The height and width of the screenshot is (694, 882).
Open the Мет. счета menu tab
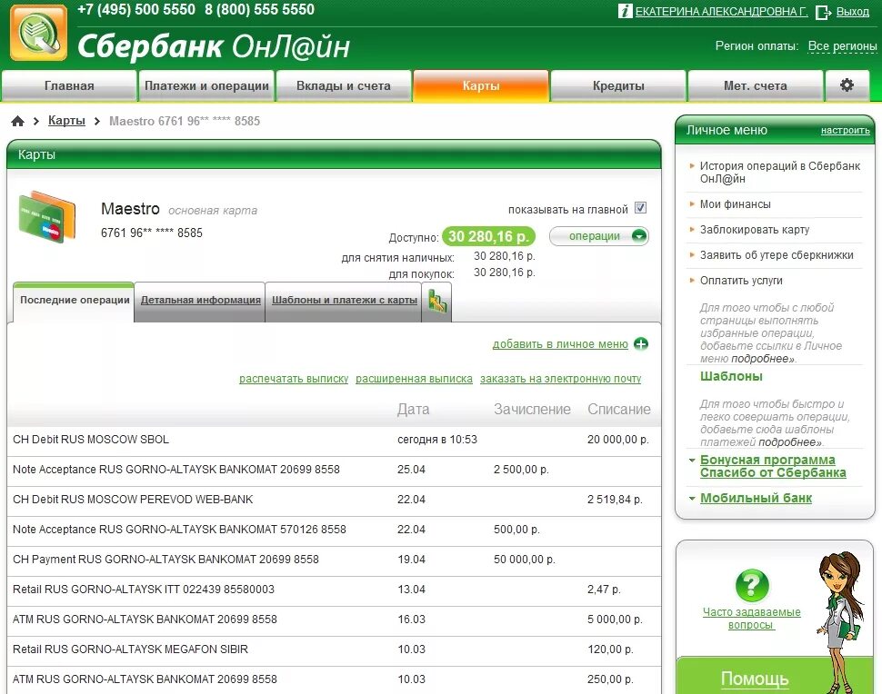tap(755, 85)
